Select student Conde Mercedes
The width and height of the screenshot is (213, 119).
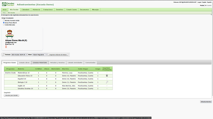coord(4,25)
